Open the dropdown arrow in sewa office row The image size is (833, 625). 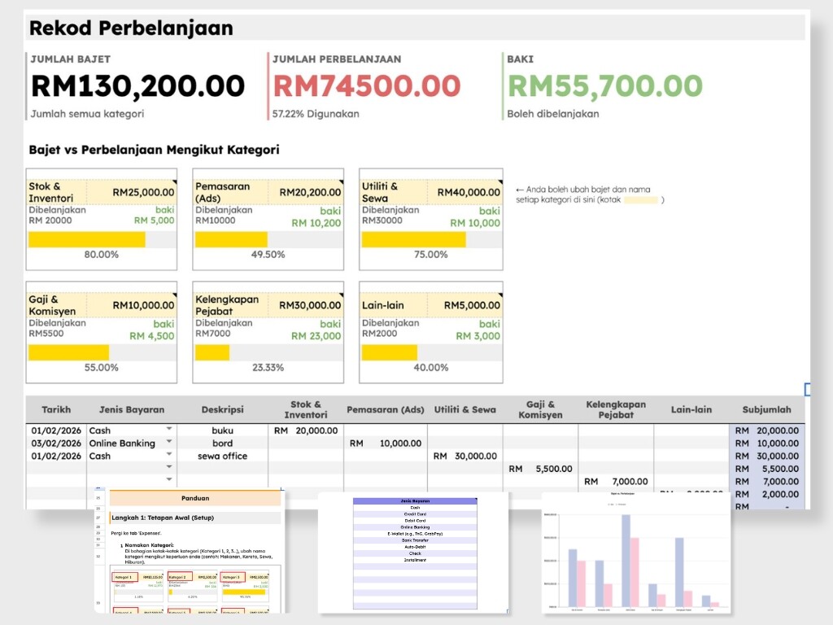(x=169, y=454)
